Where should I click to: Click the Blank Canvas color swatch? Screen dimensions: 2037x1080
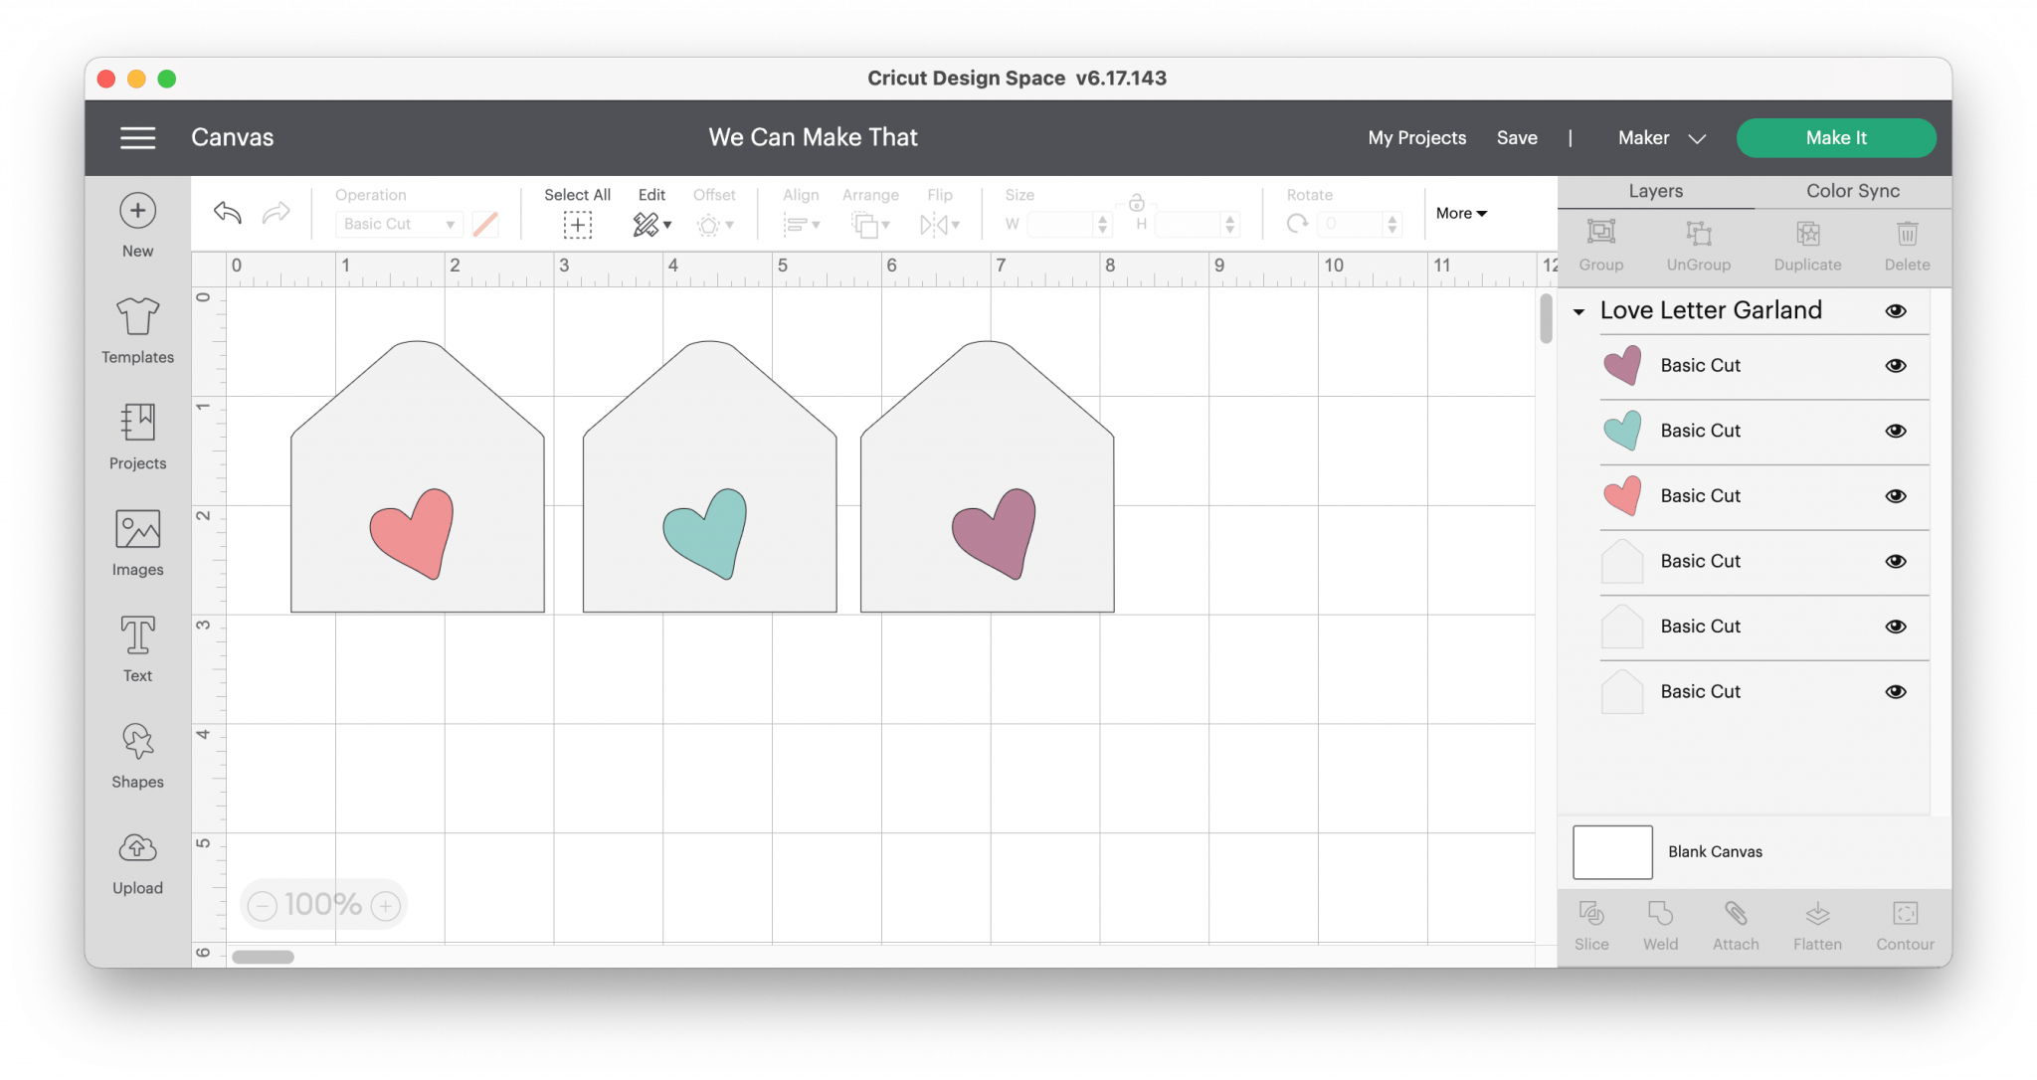[x=1612, y=852]
